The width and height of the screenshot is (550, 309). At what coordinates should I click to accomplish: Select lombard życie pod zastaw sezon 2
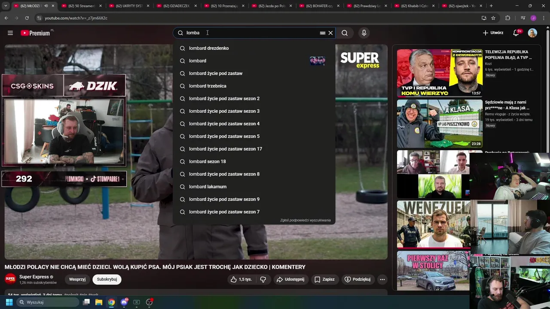254,99
